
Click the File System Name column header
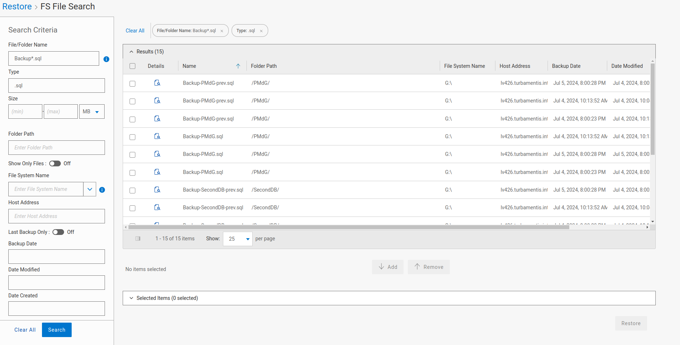pos(465,66)
